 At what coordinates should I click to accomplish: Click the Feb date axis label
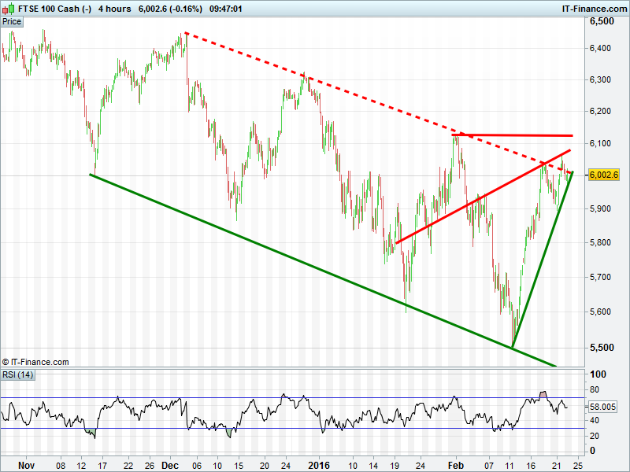click(x=456, y=466)
